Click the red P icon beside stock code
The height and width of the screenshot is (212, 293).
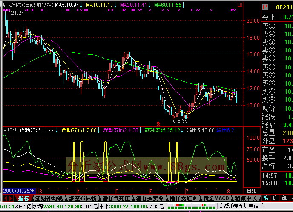click(265, 7)
